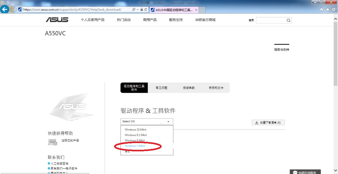Switch to the 保修条款 tab
Image resolution: width=338 pixels, height=174 pixels.
[189, 88]
